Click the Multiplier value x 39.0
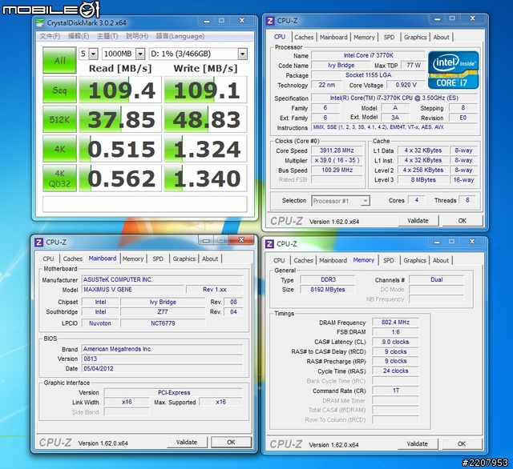 click(x=337, y=160)
